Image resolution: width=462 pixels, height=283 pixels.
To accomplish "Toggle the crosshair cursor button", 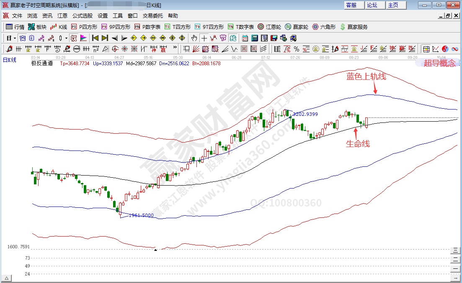I will coord(204,38).
